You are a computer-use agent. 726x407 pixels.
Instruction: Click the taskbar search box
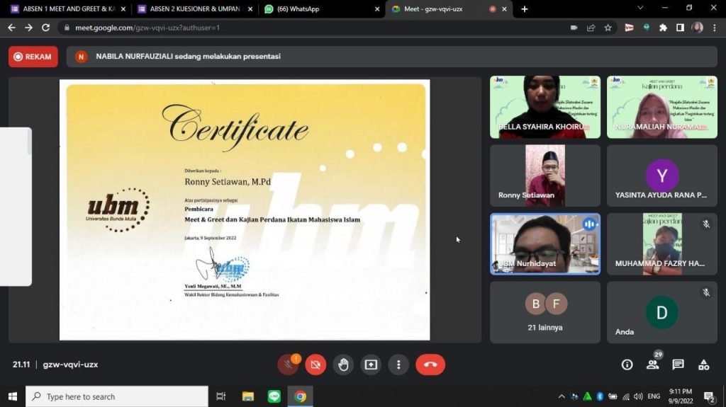pos(117,396)
